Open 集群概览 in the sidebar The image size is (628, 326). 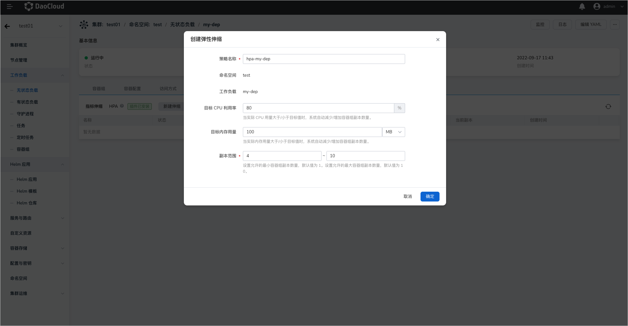pos(19,45)
